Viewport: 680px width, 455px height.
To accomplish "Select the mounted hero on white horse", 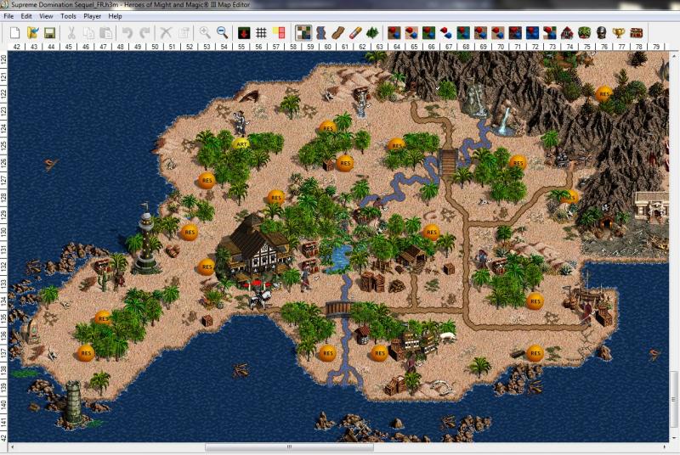I will (262, 298).
